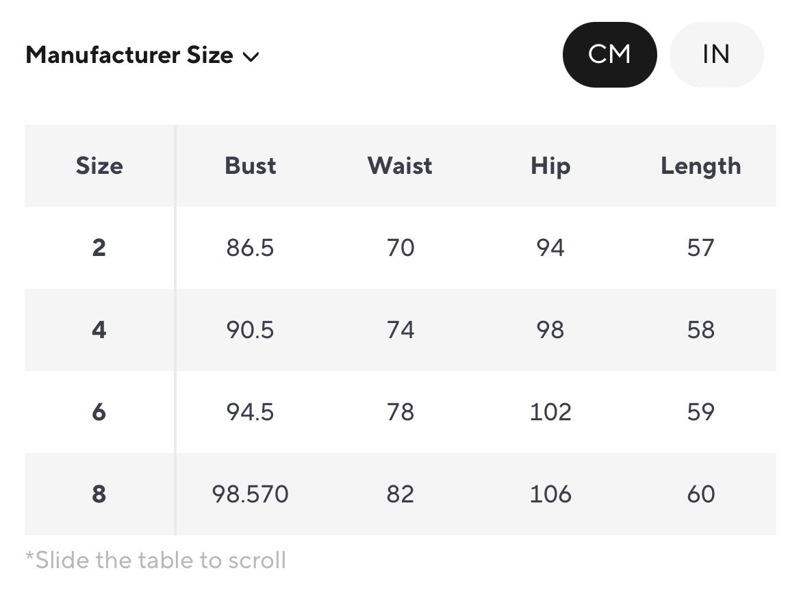Switch units to IN
801x614 pixels.
[715, 55]
